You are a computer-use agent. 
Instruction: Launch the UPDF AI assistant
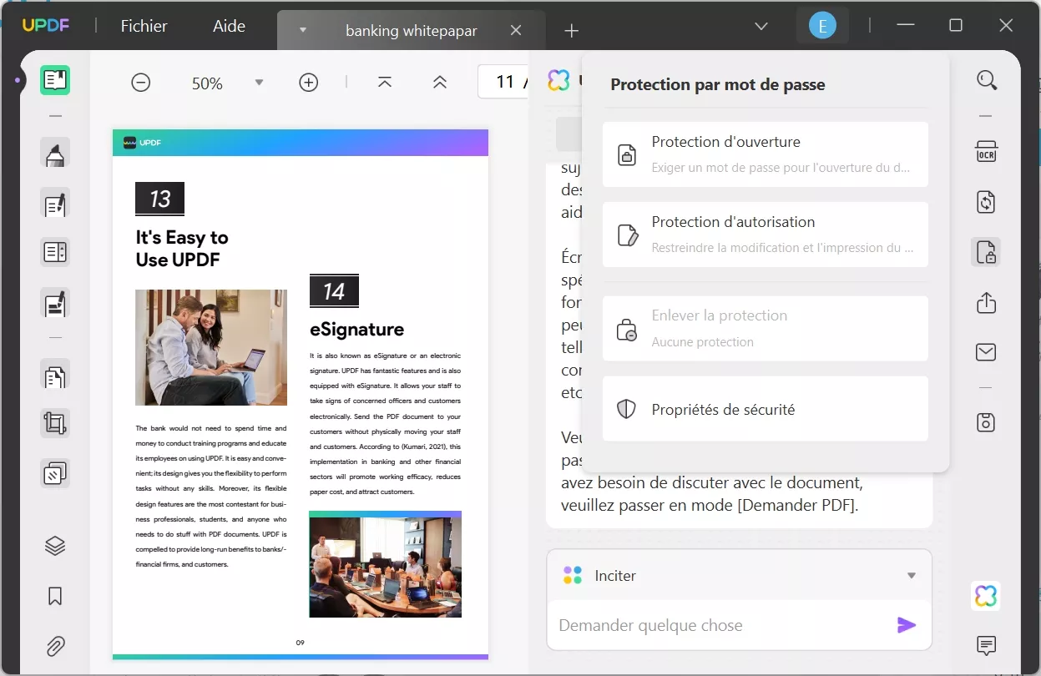tap(986, 596)
